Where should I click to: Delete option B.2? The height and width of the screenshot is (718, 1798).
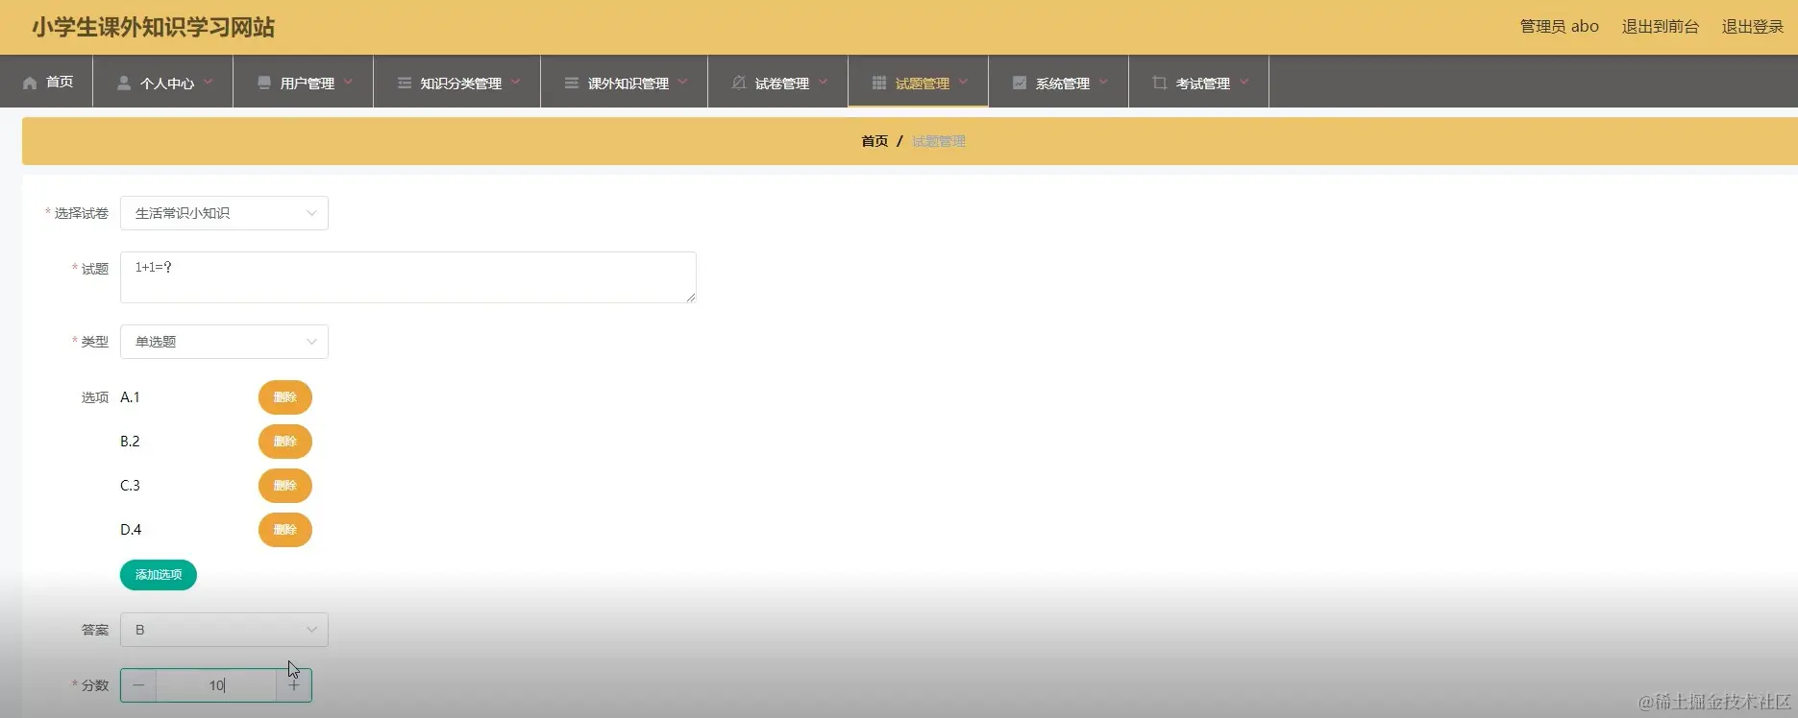point(285,442)
